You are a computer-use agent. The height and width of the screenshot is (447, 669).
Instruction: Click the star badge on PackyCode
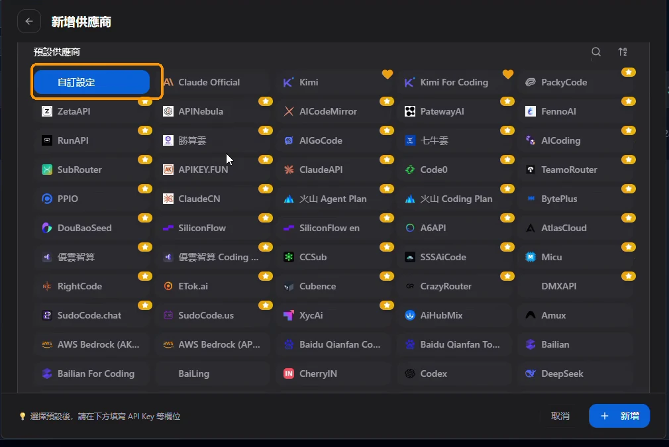pyautogui.click(x=629, y=72)
